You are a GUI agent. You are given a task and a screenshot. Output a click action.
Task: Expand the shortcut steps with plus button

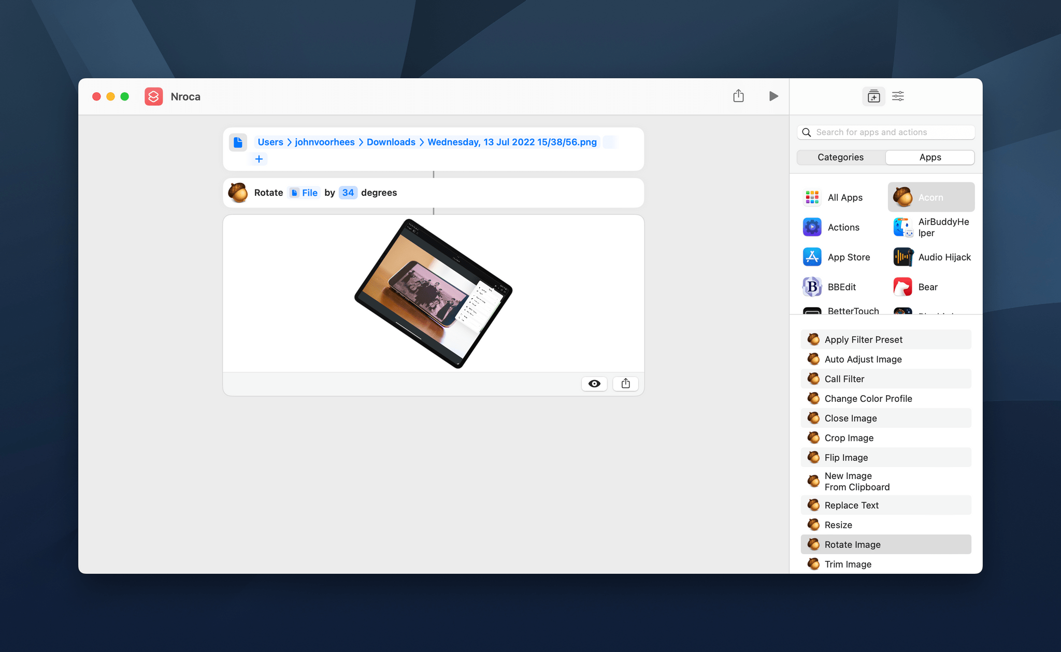[x=257, y=159]
